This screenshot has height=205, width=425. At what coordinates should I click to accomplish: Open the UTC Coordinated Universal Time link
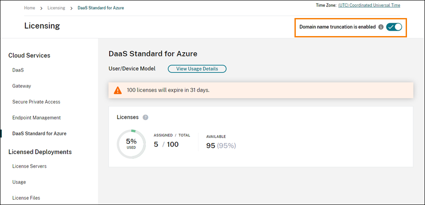pyautogui.click(x=369, y=5)
